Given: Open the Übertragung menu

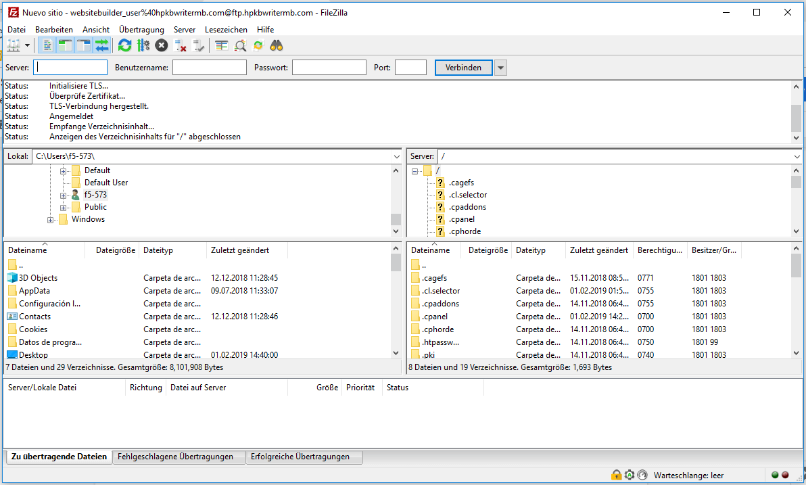Looking at the screenshot, I should coord(141,30).
